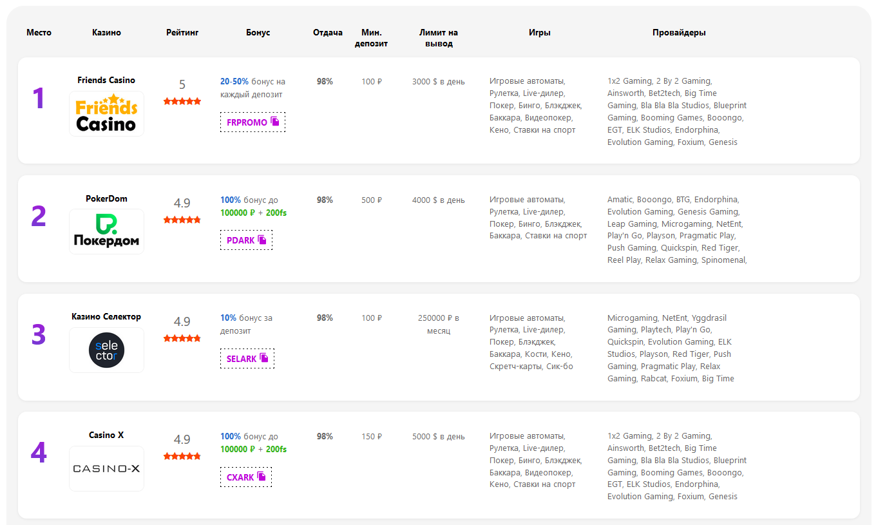Click the Игры column header
876x525 pixels.
coord(540,32)
